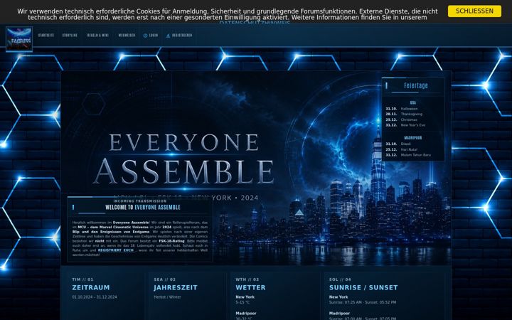Viewport: 512px width, 320px height.
Task: Click the Diwali holiday entry
Action: click(406, 144)
